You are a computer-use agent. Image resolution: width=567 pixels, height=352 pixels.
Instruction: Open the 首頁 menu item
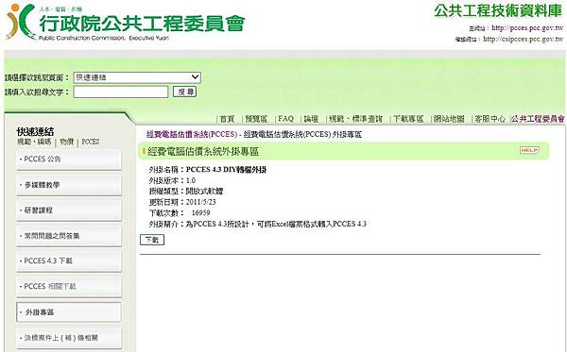click(x=227, y=119)
